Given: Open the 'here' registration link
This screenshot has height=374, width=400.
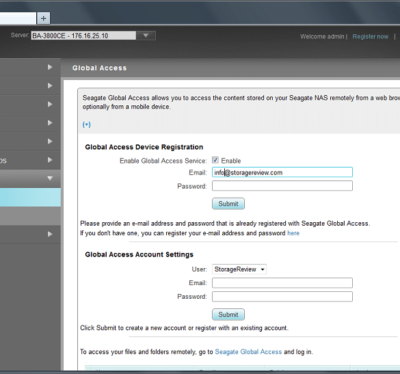Looking at the screenshot, I should 293,233.
